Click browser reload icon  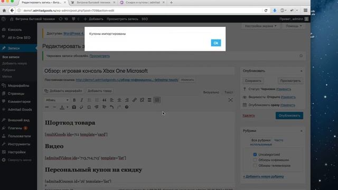(x=266, y=11)
